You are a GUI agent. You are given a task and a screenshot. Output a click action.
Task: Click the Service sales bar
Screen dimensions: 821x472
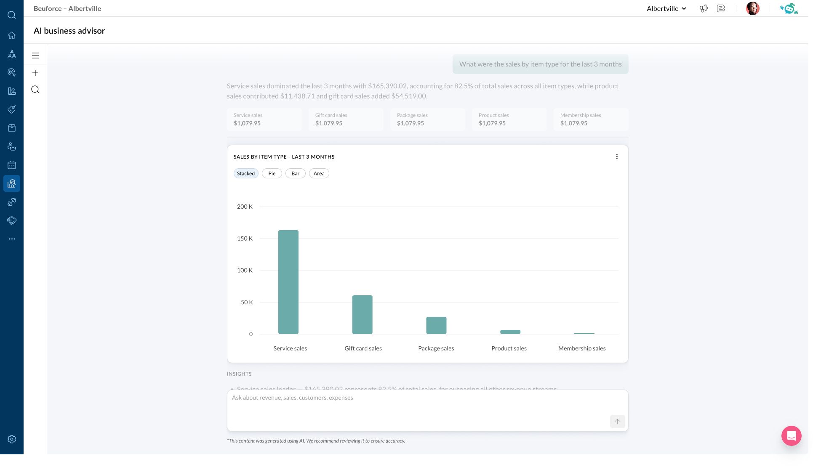[x=288, y=282]
